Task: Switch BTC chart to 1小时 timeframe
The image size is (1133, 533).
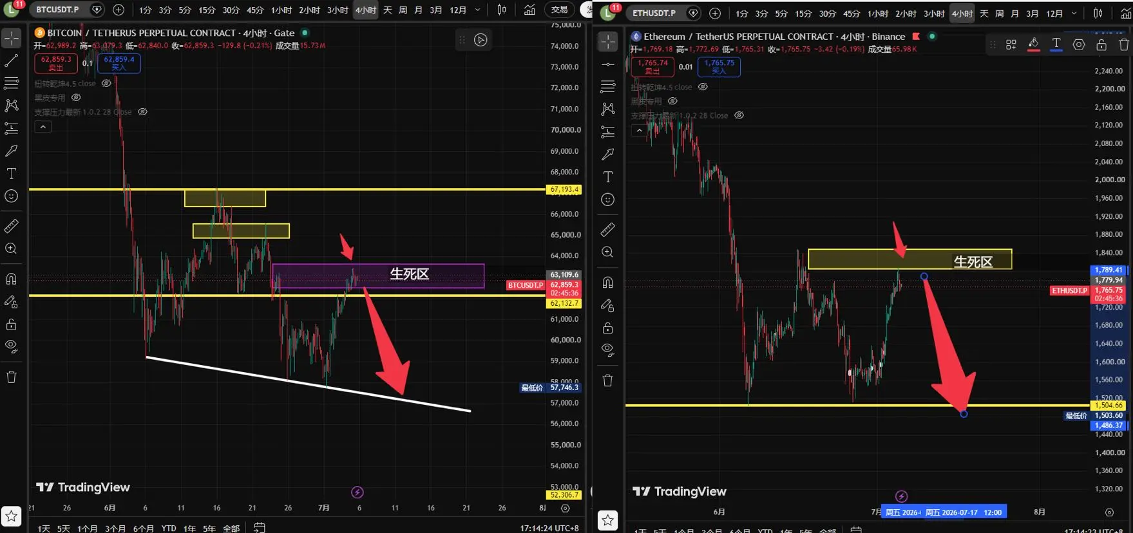Action: pos(281,10)
